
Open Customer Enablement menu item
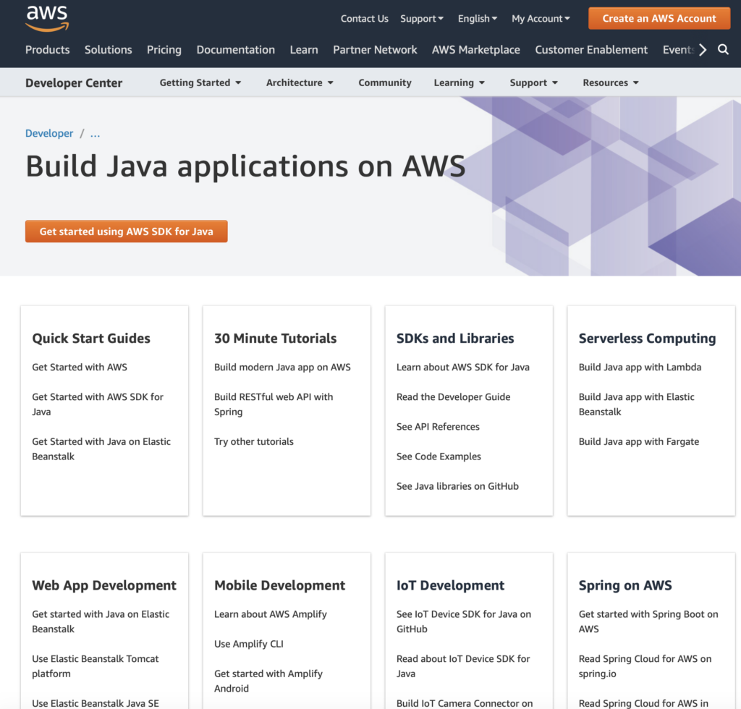coord(591,50)
